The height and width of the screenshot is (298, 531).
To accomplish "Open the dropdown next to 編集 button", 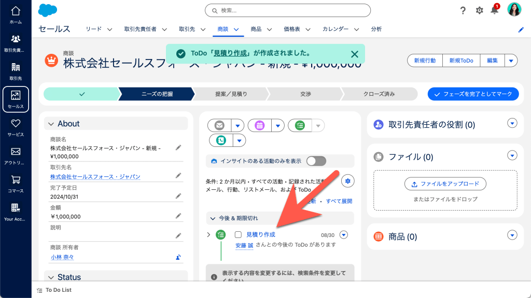I will [x=511, y=61].
